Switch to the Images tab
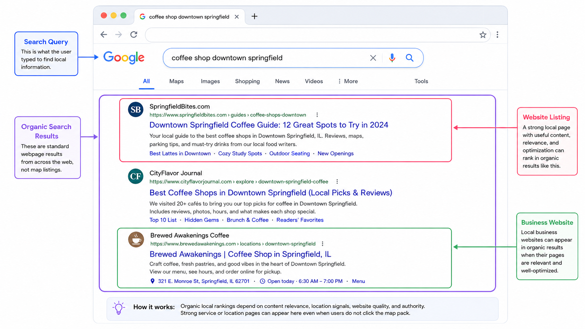 click(x=210, y=81)
